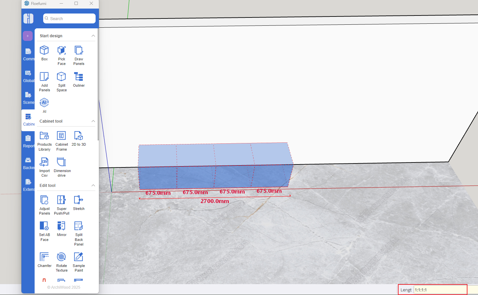
Task: Collapse the Cabinet tool section
Action: 93,121
